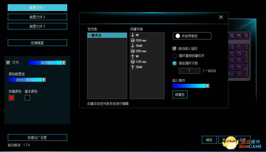
Task: Click the Shift key-down arrow icon
Action: click(133, 46)
